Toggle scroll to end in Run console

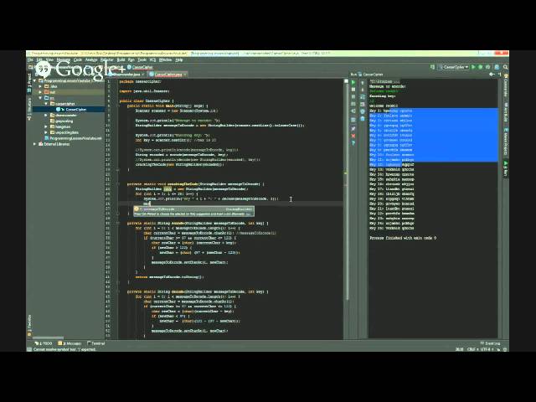363,104
